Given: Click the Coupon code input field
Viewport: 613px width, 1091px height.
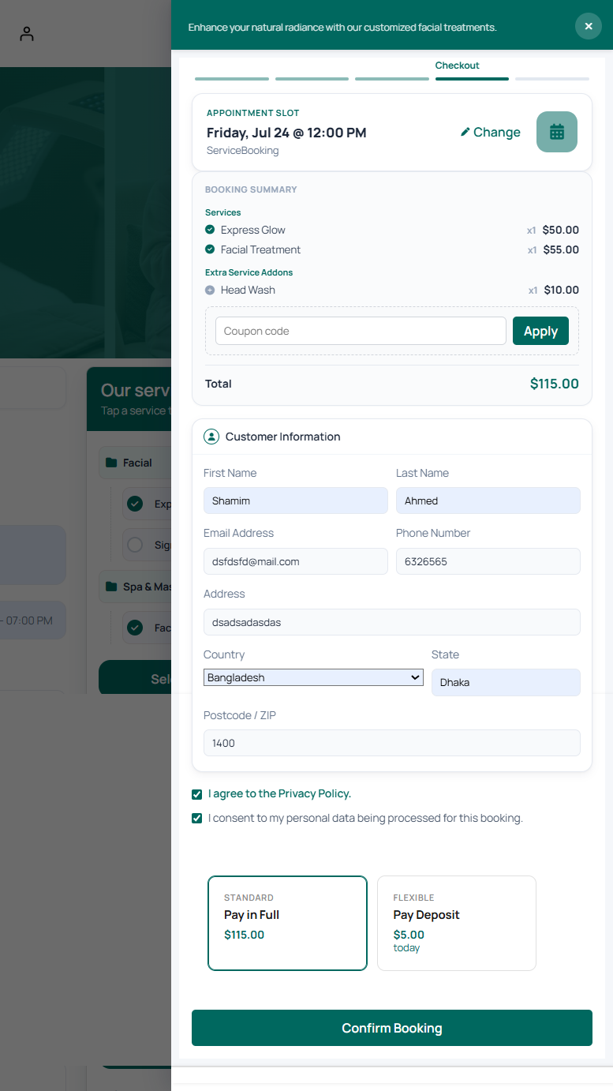Looking at the screenshot, I should [x=361, y=331].
